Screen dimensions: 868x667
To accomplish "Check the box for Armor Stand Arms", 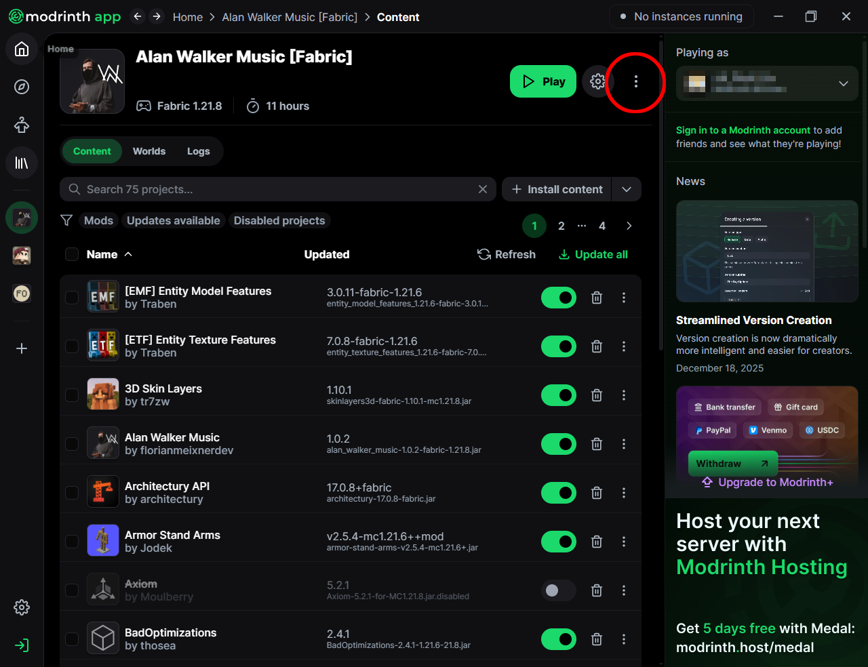I will coord(72,542).
